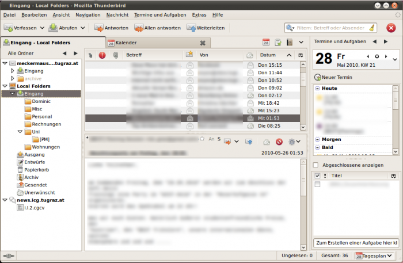Focus the Betreff oder Absender filter field
The height and width of the screenshot is (263, 403).
click(332, 28)
